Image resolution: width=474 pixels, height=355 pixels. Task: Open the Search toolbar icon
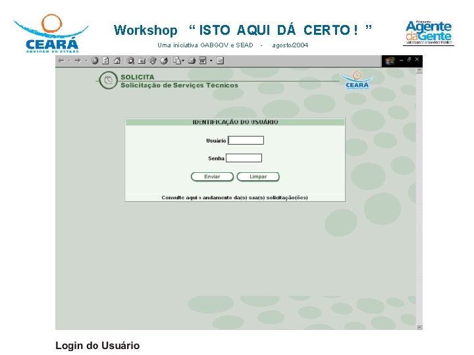[x=130, y=60]
